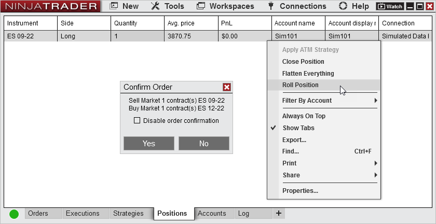Screen dimensions: 436x224
Task: Enable Disable order confirmation checkbox
Action: (137, 121)
